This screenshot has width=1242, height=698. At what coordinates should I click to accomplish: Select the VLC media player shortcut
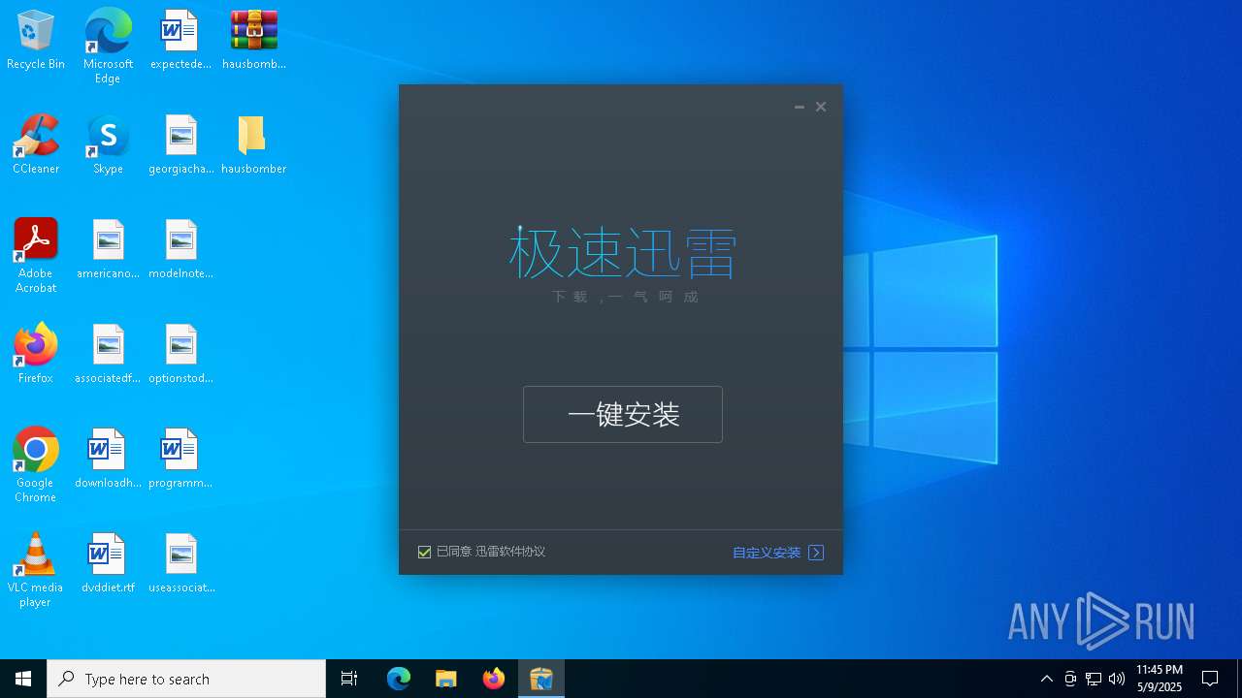click(x=36, y=570)
